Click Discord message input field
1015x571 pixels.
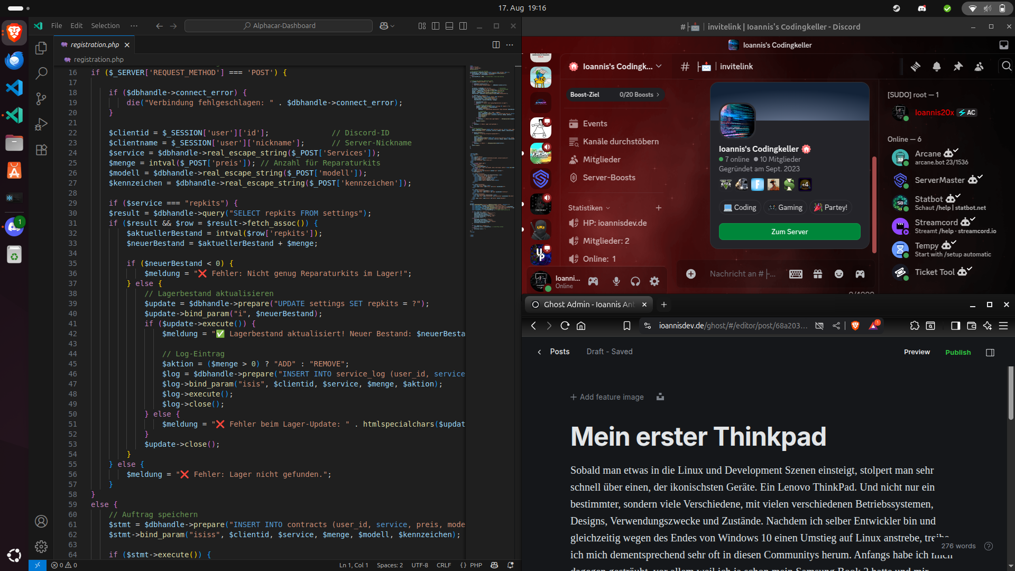(742, 274)
